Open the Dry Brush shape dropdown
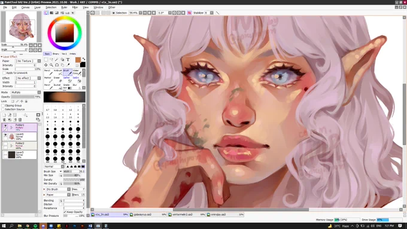The width and height of the screenshot is (407, 229). pyautogui.click(x=58, y=190)
